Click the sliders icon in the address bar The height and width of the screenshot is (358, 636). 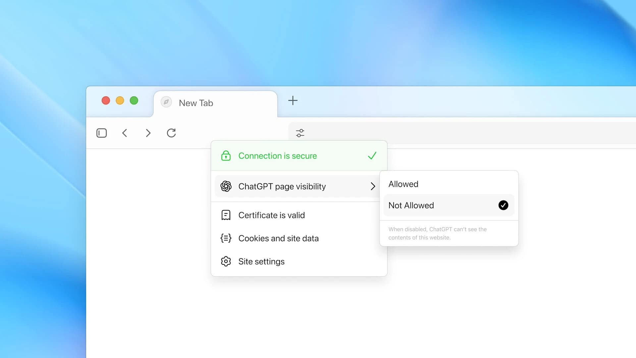[x=300, y=133]
